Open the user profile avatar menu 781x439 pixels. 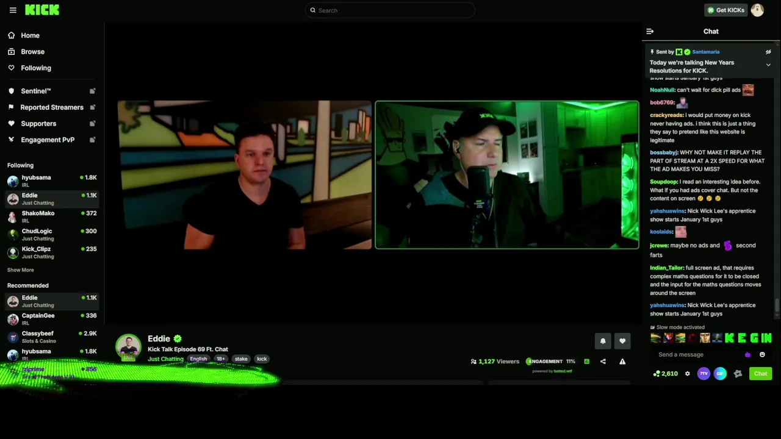(x=757, y=10)
